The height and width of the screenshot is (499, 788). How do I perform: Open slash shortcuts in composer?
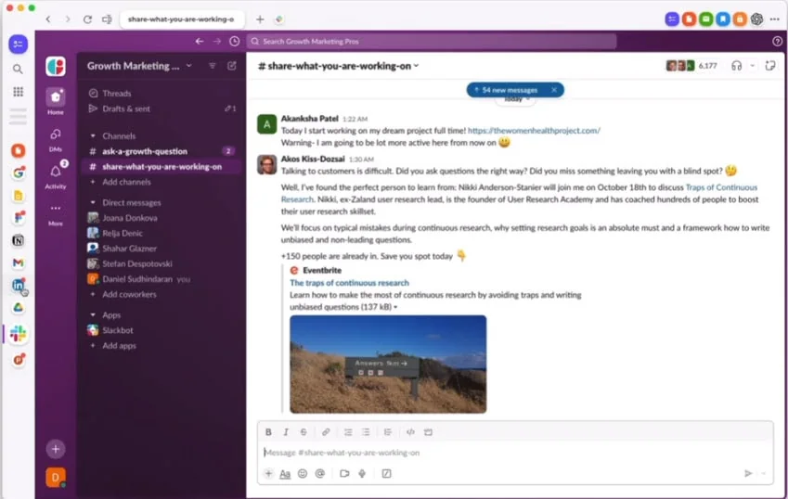[386, 473]
